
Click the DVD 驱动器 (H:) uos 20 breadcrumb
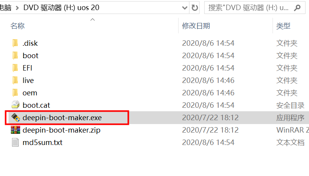[61, 8]
